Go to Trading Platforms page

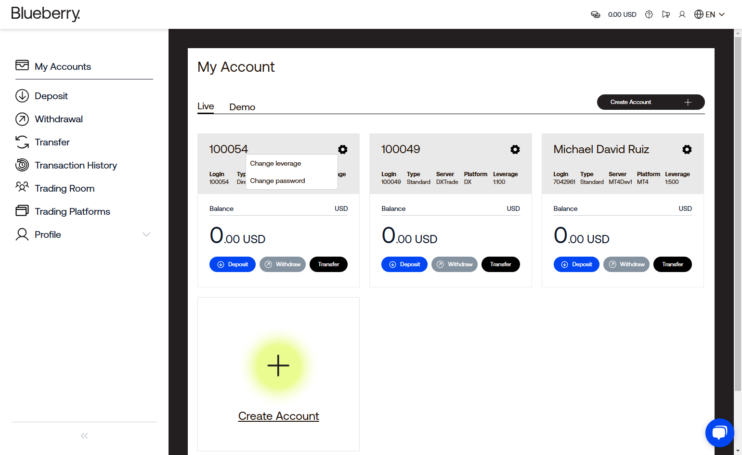72,211
